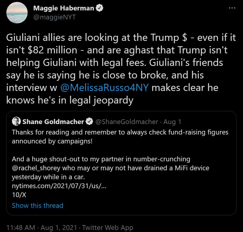Open the tweet's more options menu

point(232,8)
